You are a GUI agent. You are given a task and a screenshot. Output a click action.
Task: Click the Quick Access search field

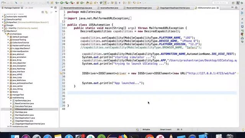(220, 3)
